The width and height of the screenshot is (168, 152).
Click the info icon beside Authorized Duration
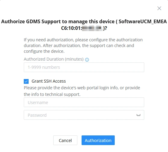[x=87, y=60]
